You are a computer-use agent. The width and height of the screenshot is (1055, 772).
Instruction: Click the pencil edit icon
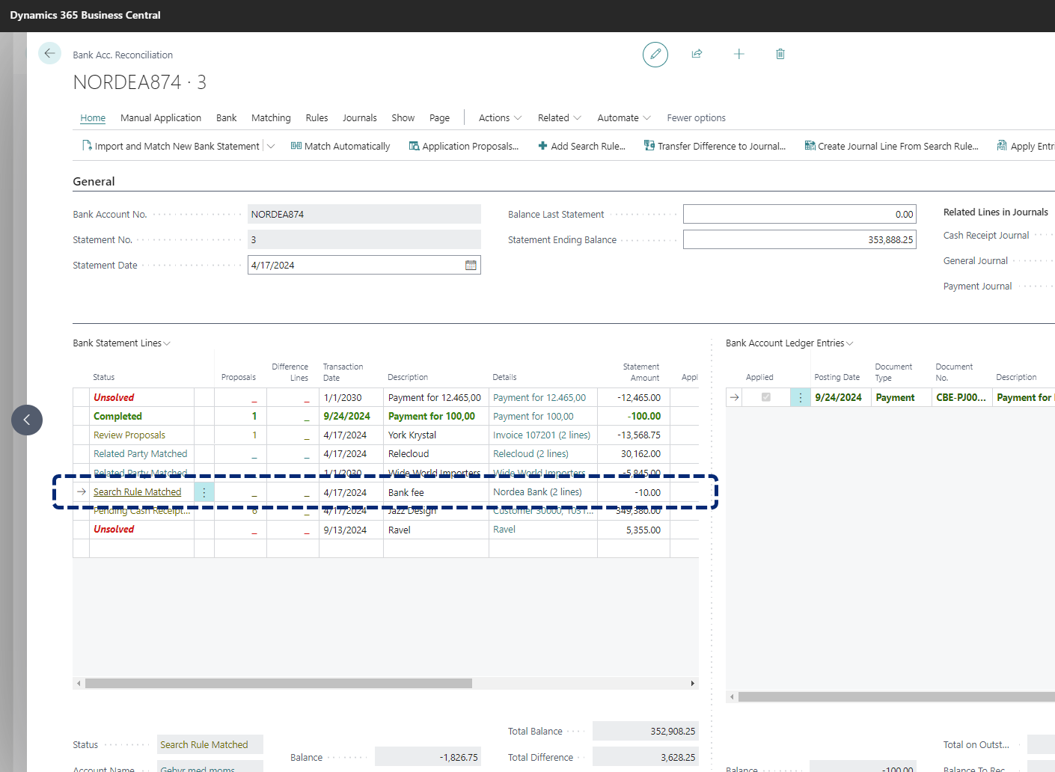point(655,54)
